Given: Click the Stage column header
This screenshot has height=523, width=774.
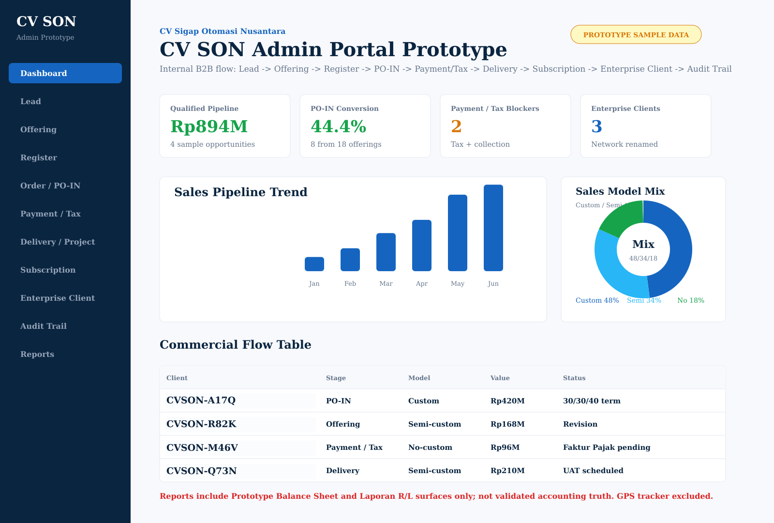Looking at the screenshot, I should [336, 378].
